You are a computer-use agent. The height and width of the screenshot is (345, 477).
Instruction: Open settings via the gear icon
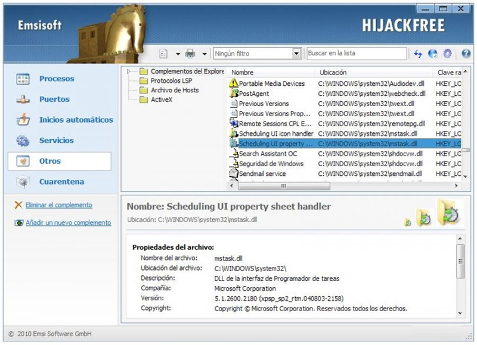(447, 54)
